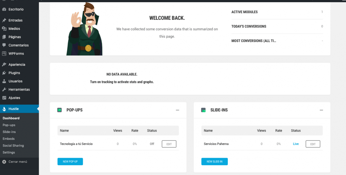
Task: Click the Comentarios speech bubble icon
Action: [4, 45]
